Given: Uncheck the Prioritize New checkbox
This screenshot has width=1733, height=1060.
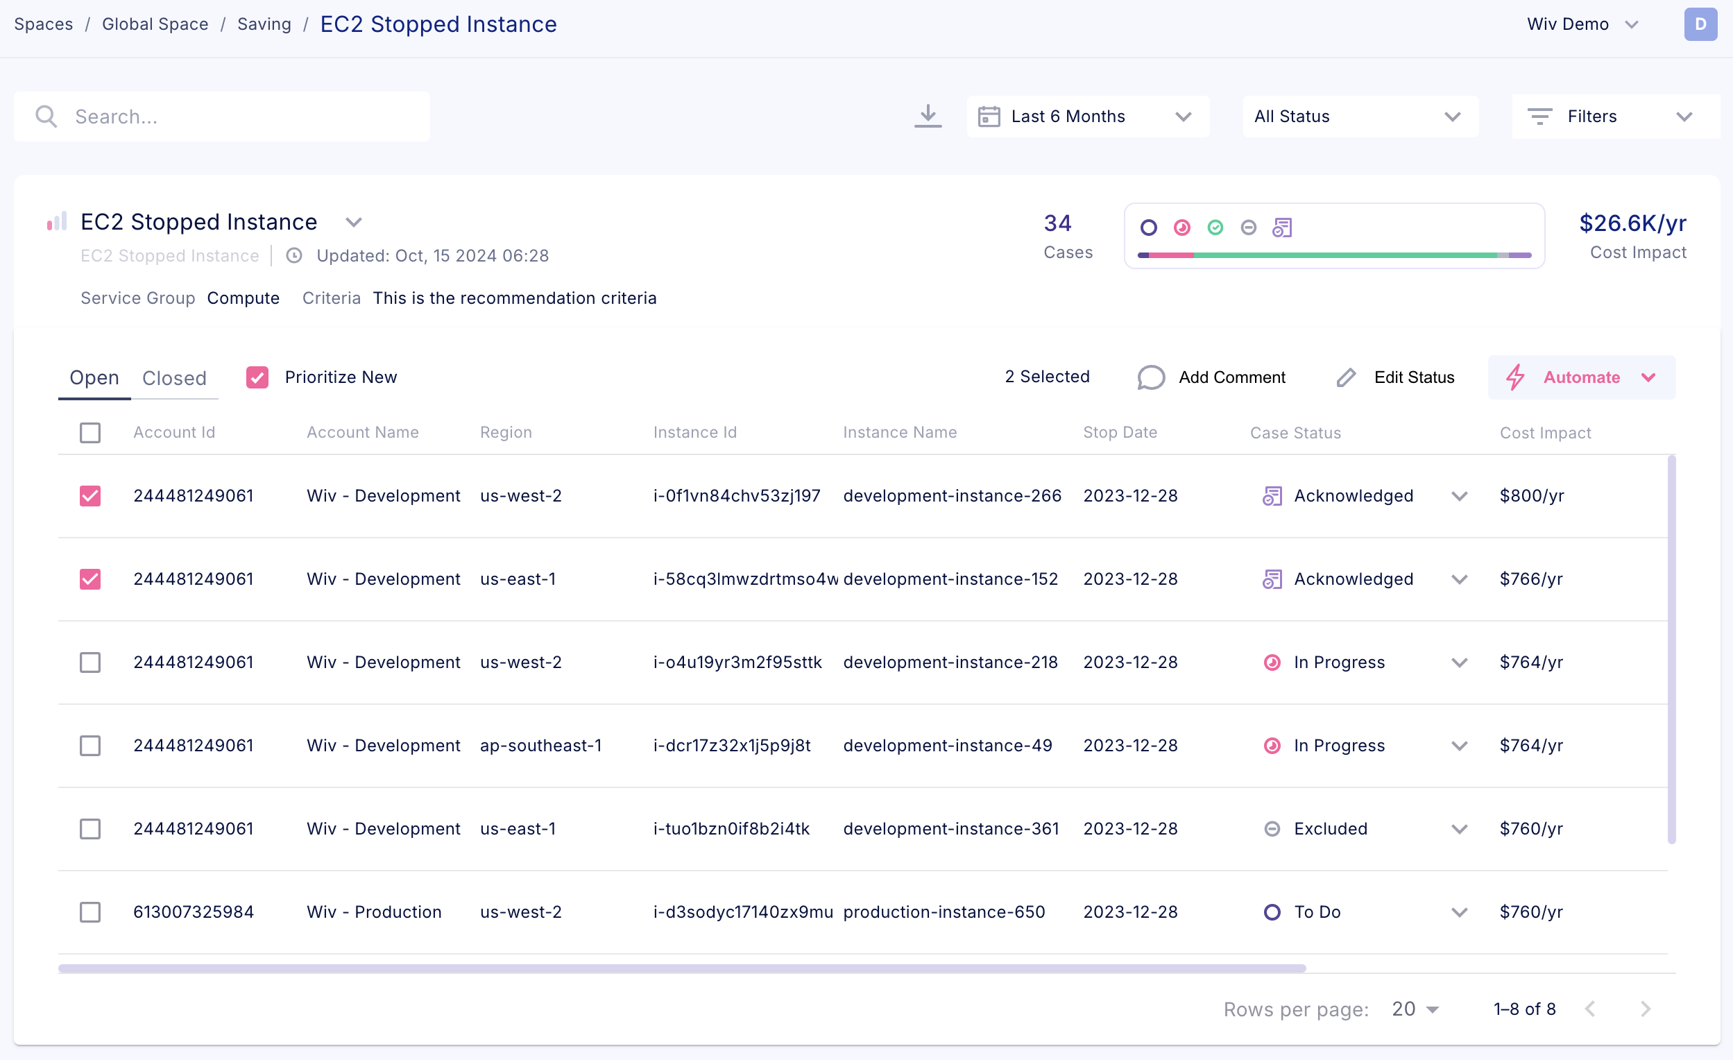Looking at the screenshot, I should coord(257,377).
